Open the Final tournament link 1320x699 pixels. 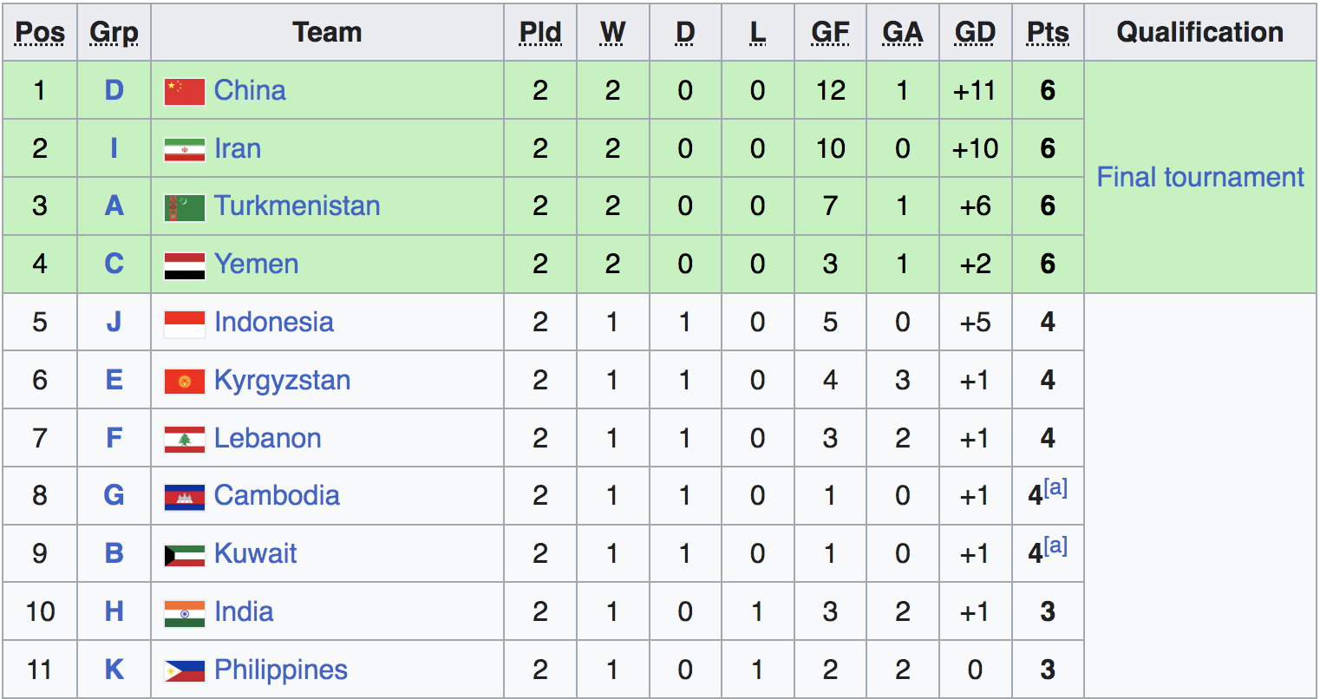[1200, 177]
